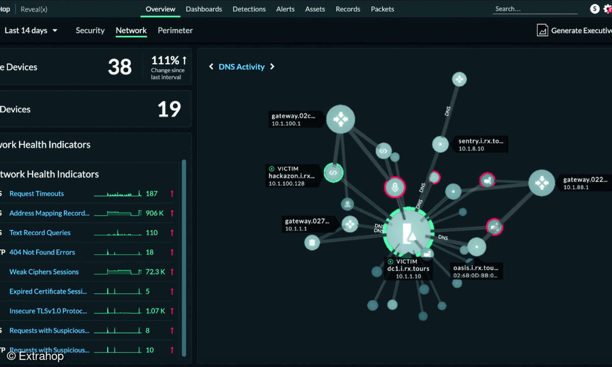The width and height of the screenshot is (612, 367).
Task: Click the gateway.022 gateway node icon
Action: point(542,183)
